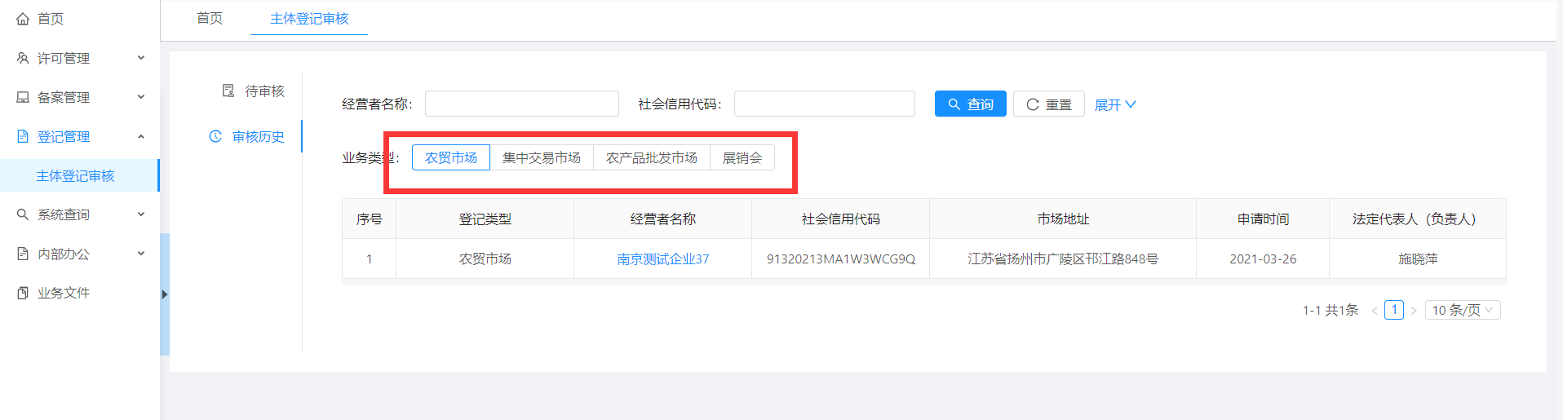Select 农产品批发市场 business type
Screen dimensions: 1563x420
(x=651, y=157)
